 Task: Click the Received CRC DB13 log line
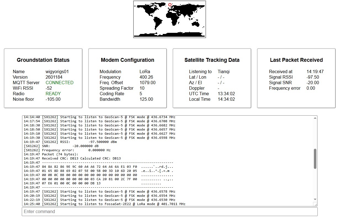72,158
